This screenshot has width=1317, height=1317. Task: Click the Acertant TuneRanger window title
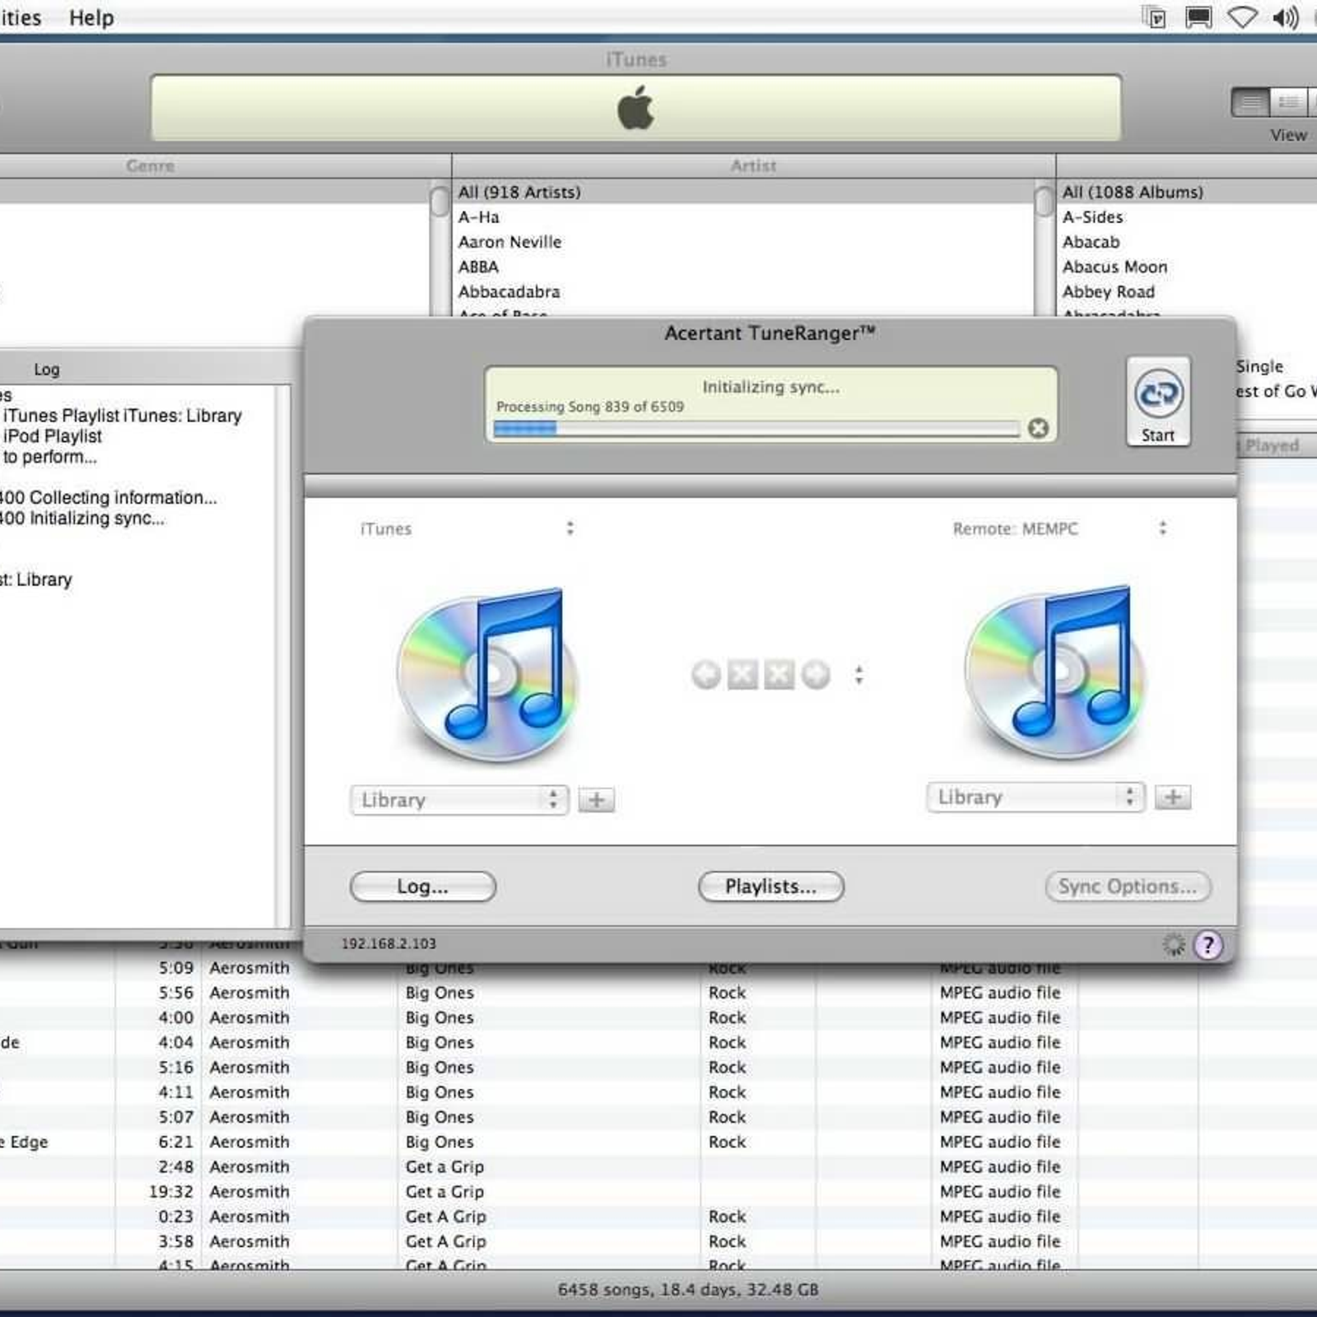point(770,333)
